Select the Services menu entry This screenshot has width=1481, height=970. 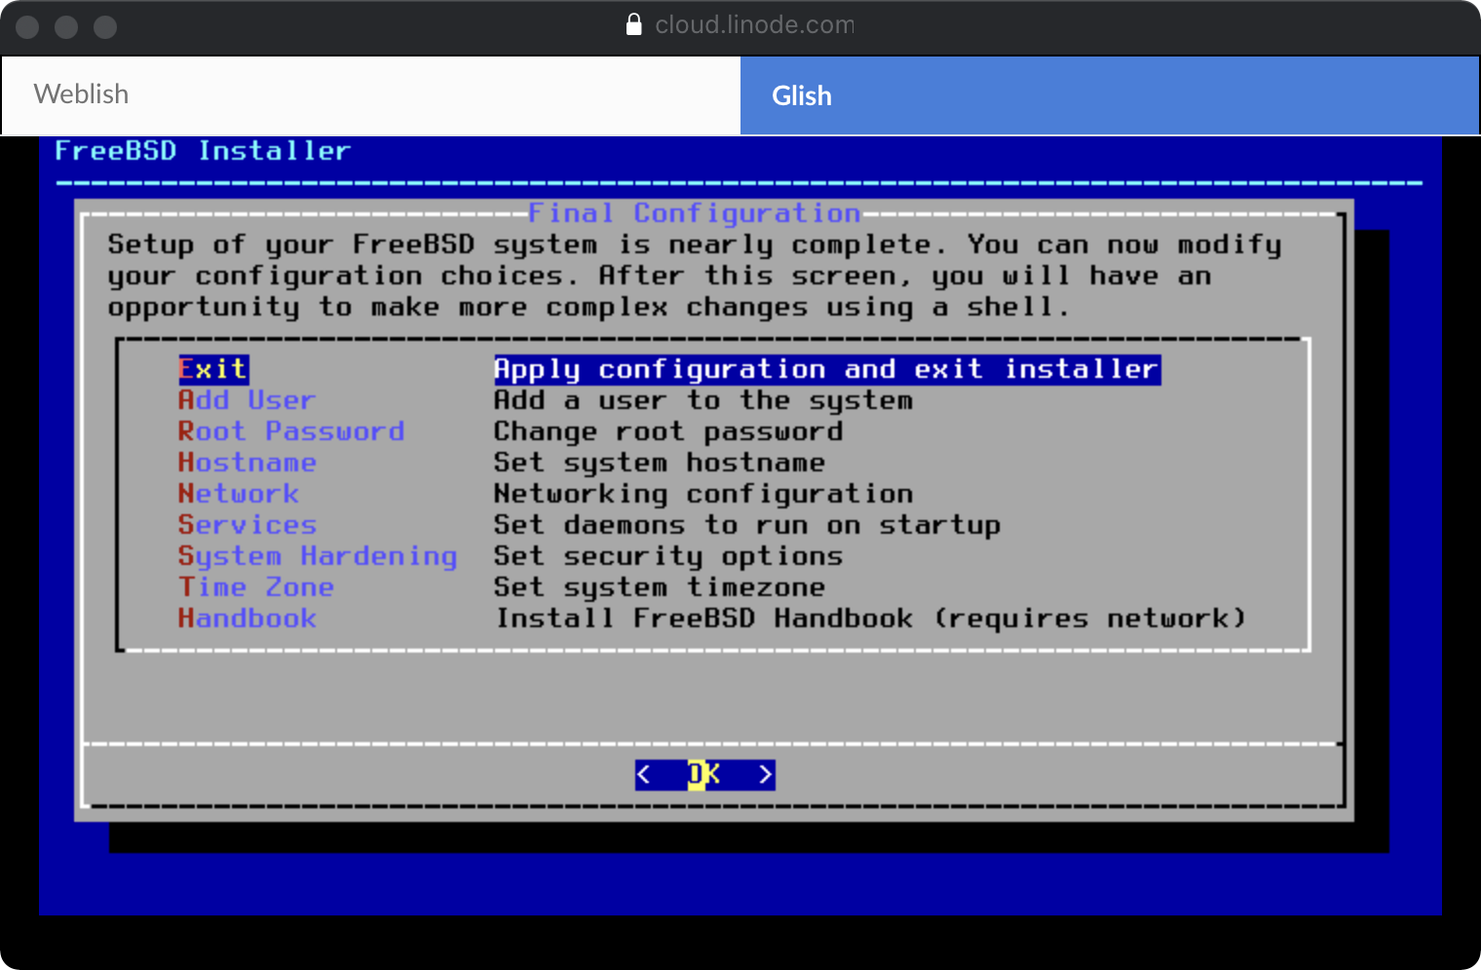pos(247,525)
